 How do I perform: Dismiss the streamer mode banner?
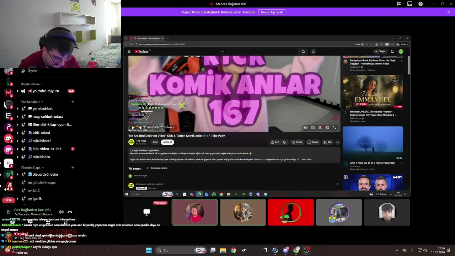point(449,12)
